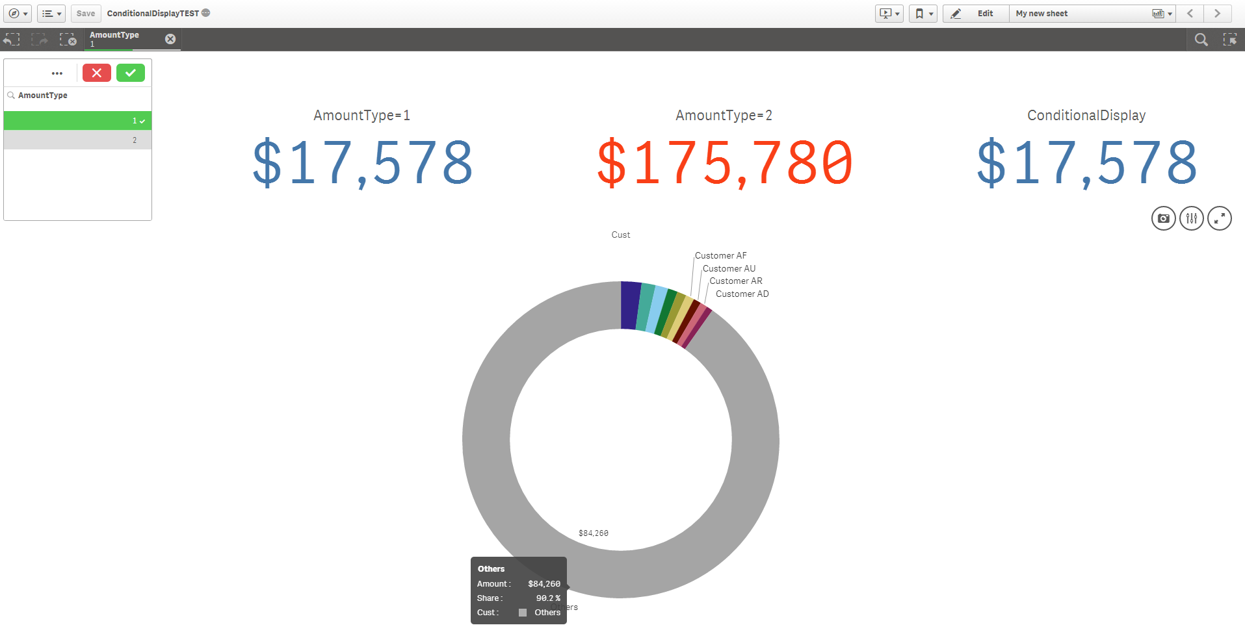
Task: Click the Customer AD label
Action: click(742, 294)
